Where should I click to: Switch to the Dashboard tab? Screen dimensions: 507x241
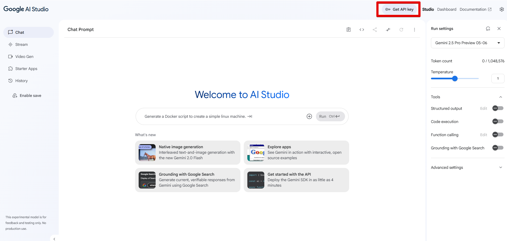click(x=447, y=9)
